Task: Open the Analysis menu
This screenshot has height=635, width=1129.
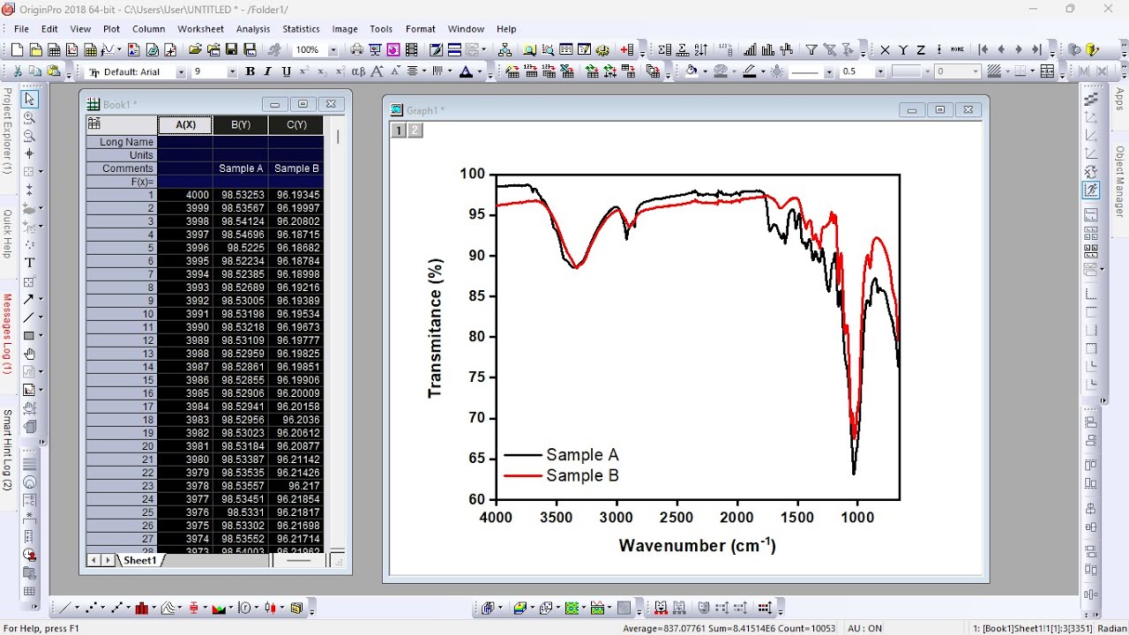Action: [x=253, y=29]
